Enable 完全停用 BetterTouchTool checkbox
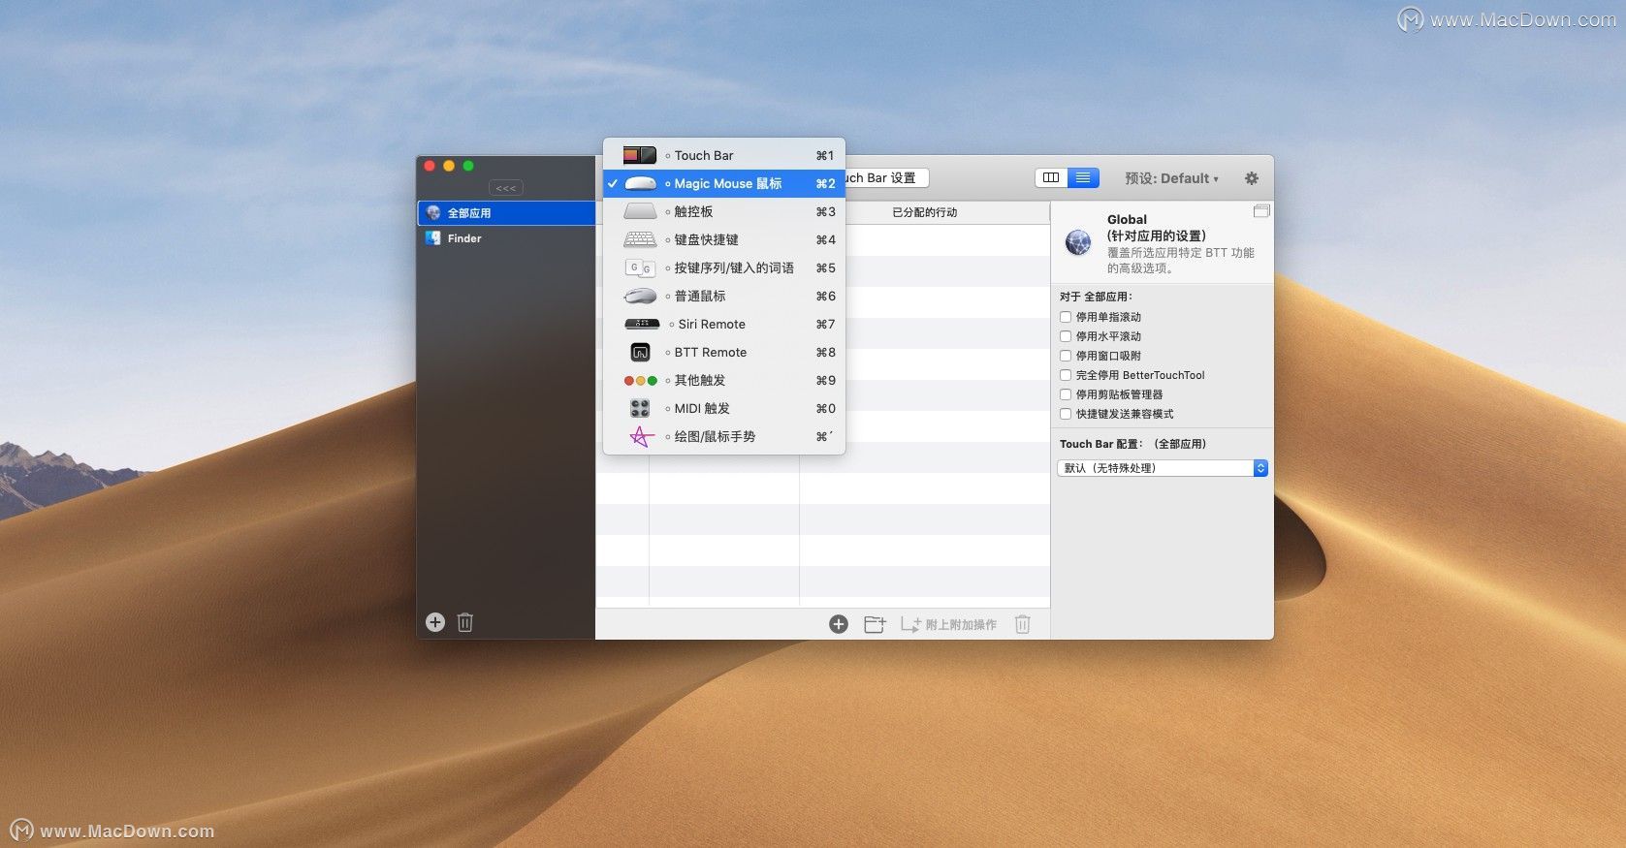This screenshot has width=1626, height=848. (1066, 375)
